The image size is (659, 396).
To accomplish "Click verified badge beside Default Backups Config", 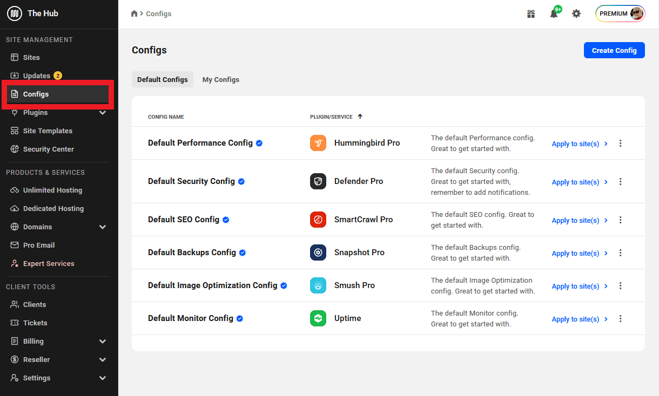I will (243, 253).
